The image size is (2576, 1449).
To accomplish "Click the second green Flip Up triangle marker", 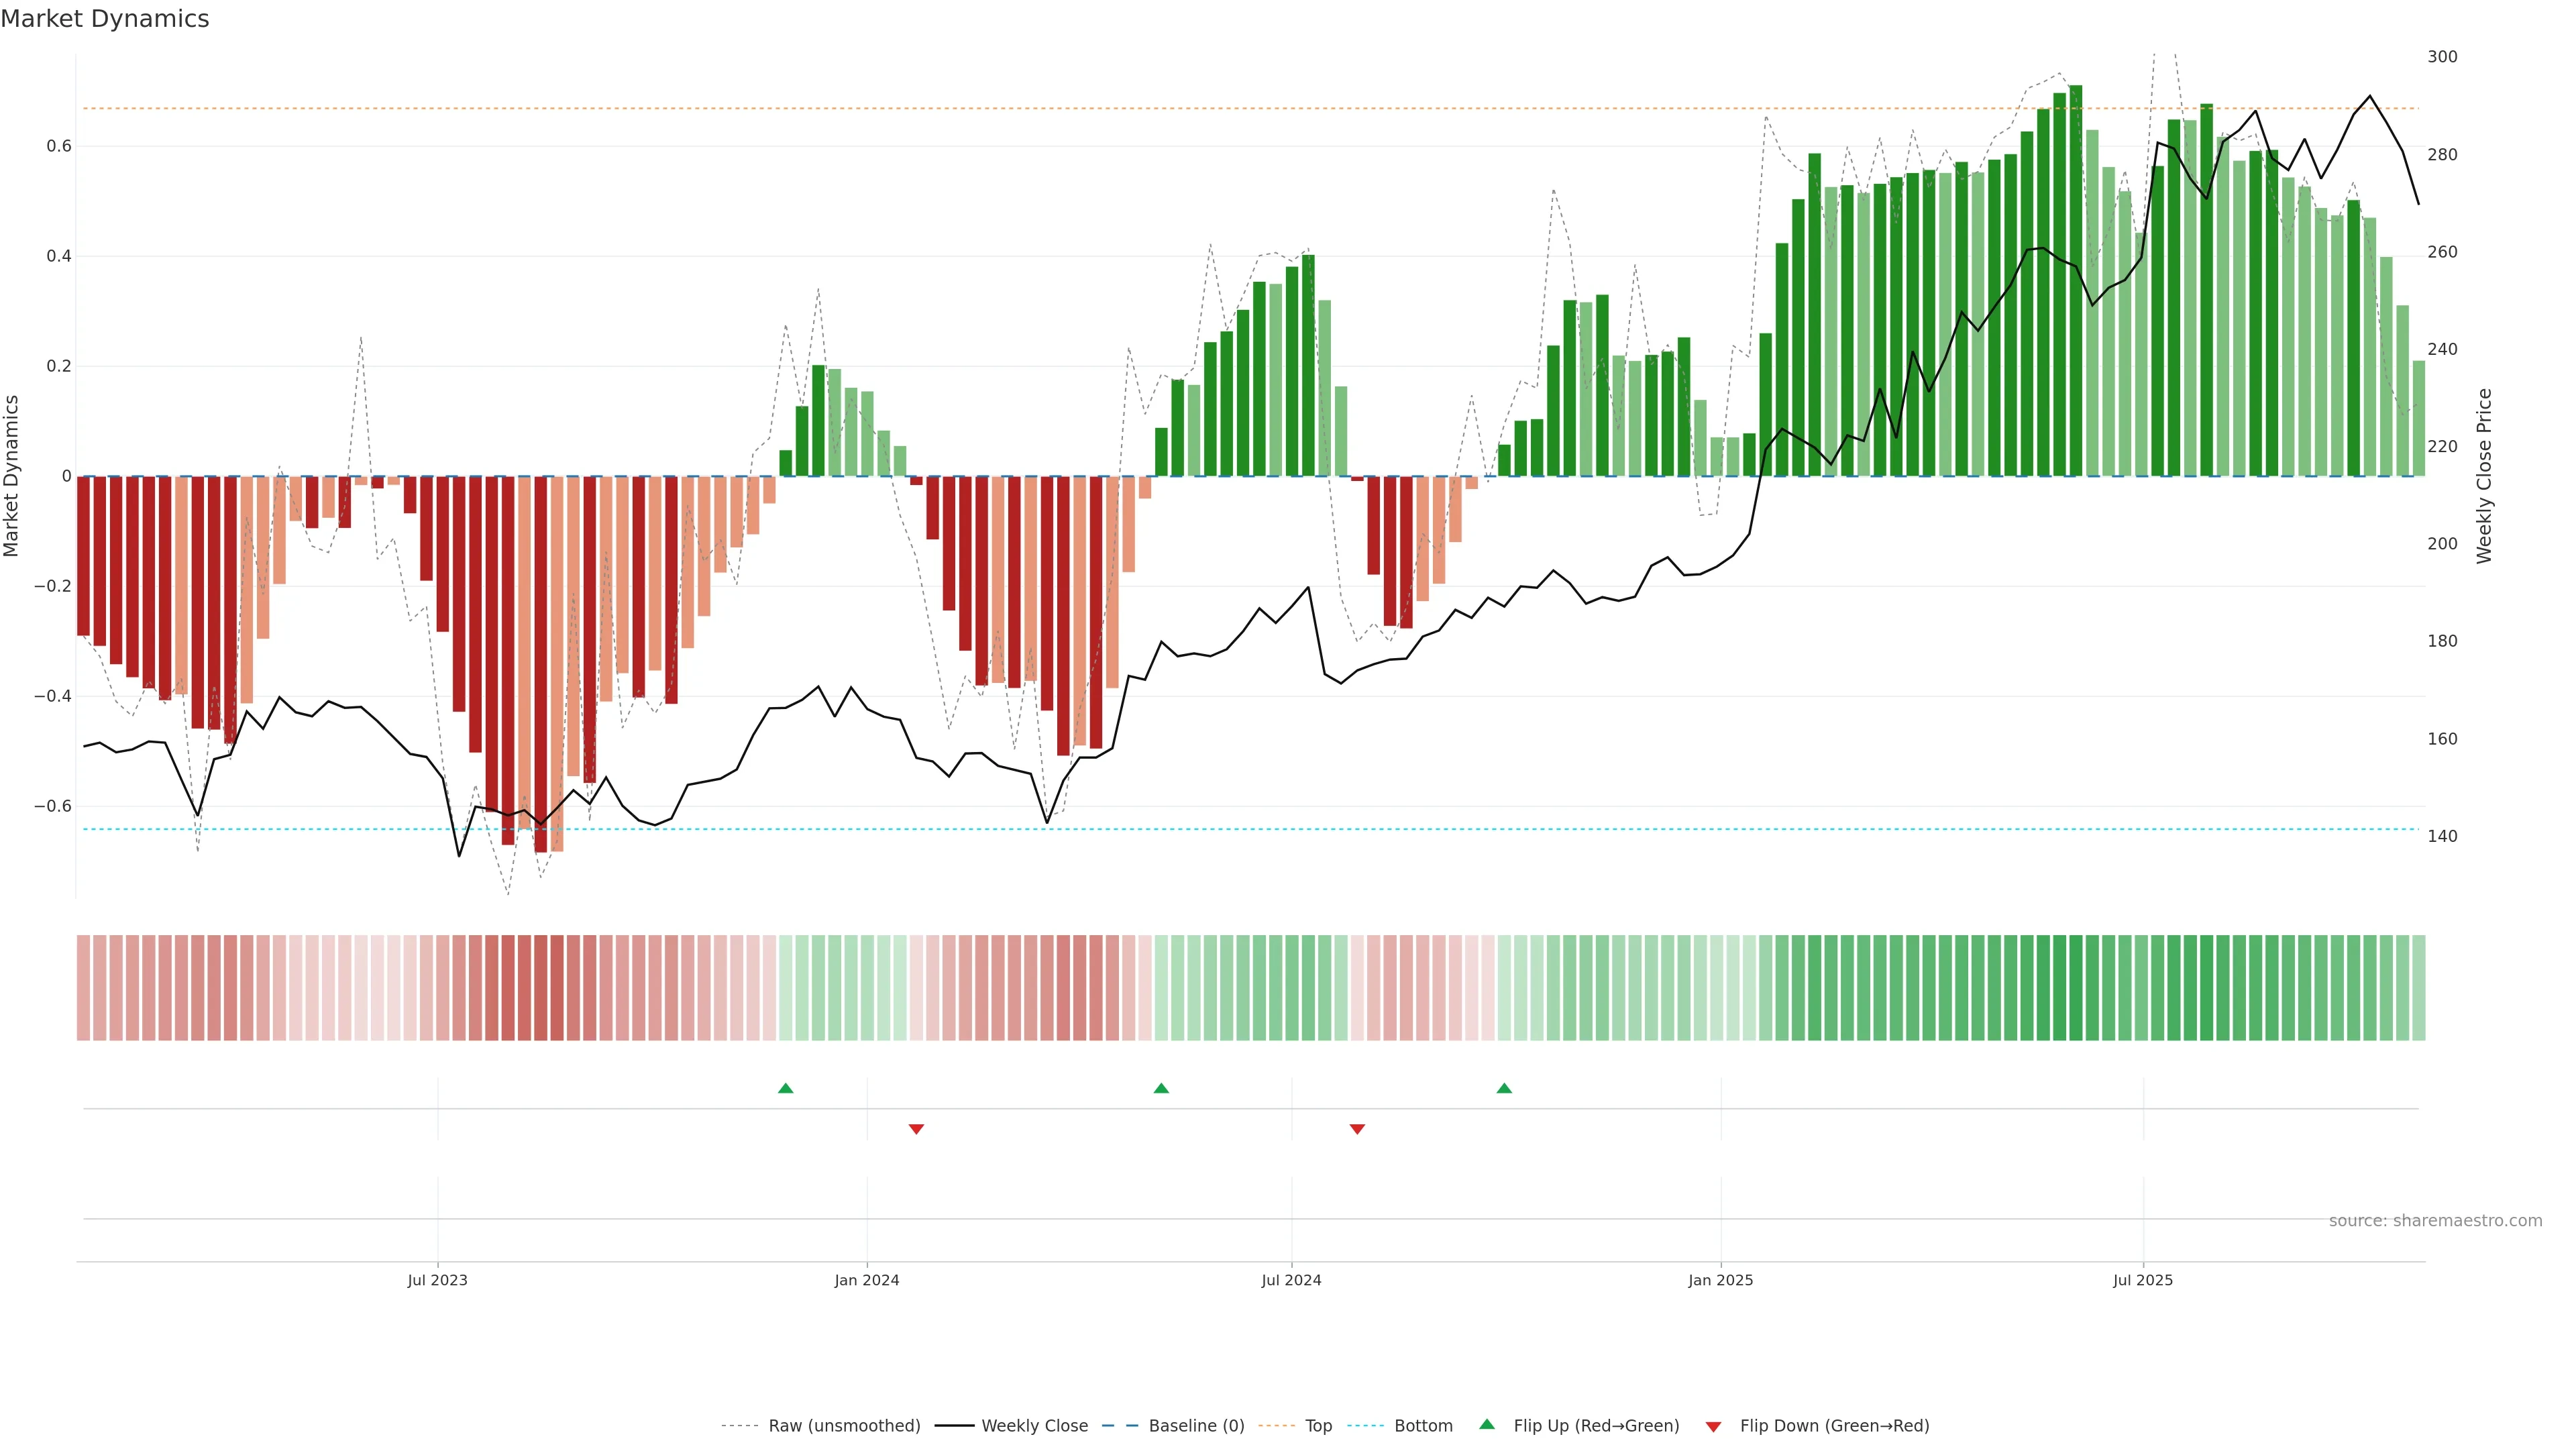I will tap(1161, 1088).
